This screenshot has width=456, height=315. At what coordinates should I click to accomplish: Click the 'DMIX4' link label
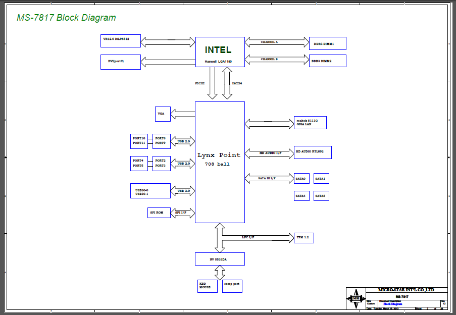[237, 83]
